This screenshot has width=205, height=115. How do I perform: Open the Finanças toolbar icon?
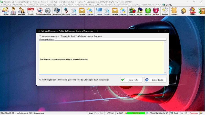tap(132, 11)
